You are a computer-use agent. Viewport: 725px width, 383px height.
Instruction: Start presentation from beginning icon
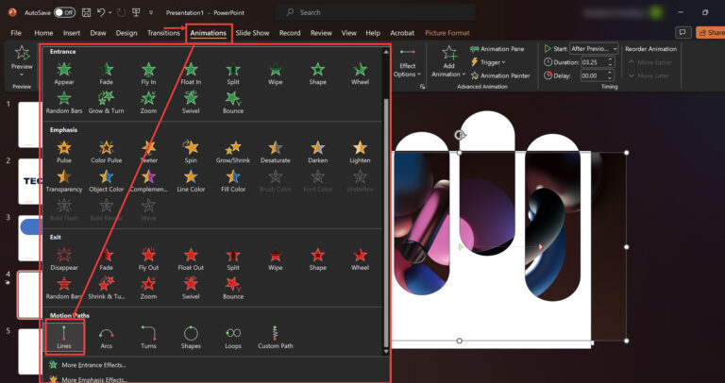pos(136,13)
